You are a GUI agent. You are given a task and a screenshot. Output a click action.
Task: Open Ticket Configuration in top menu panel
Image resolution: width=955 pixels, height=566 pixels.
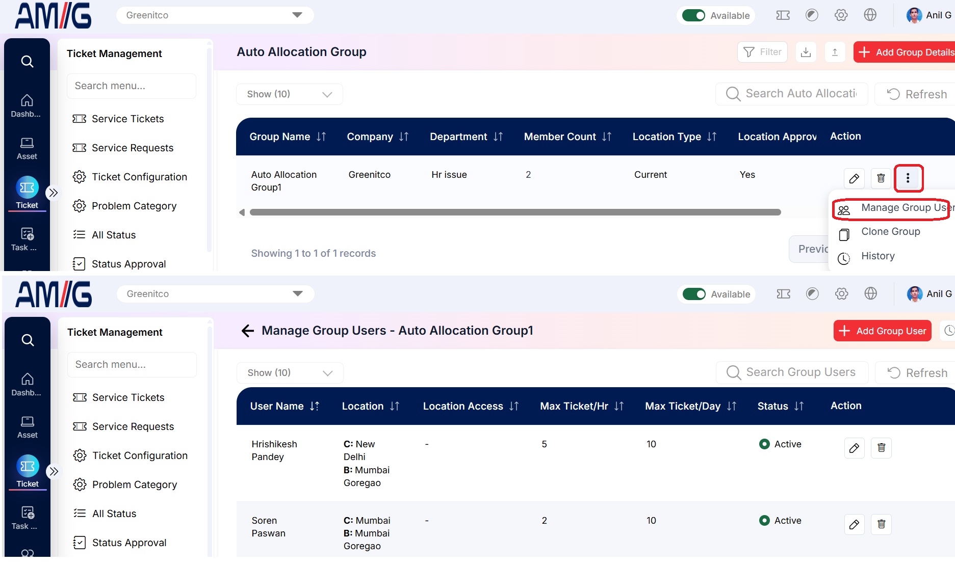pos(131,177)
